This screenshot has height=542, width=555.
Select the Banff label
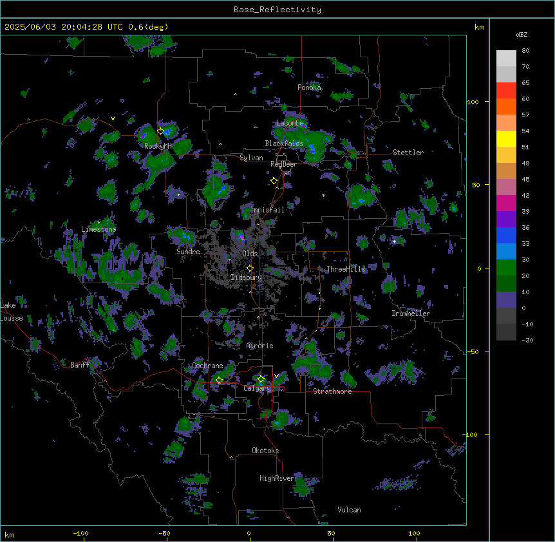80,365
